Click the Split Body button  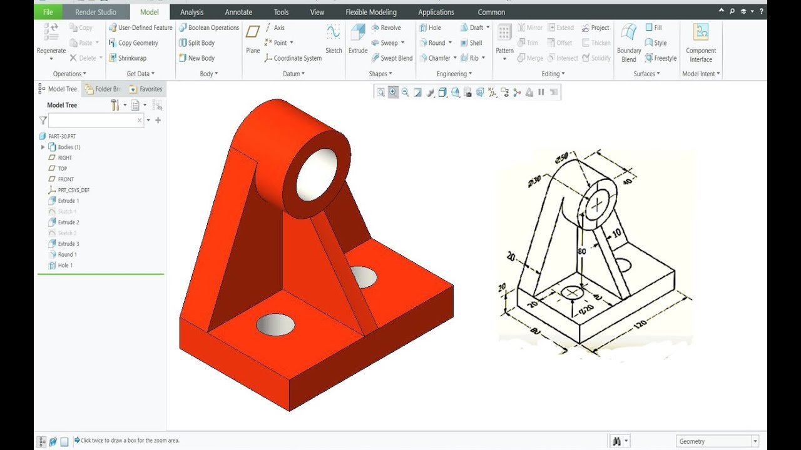(196, 43)
